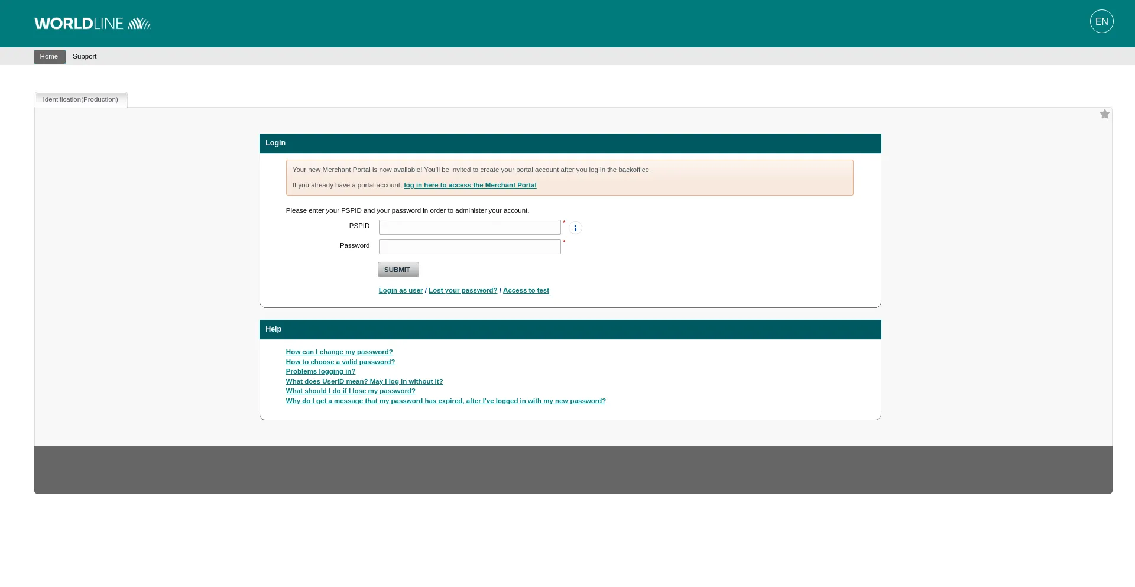The width and height of the screenshot is (1135, 587).
Task: Click the PSPID info icon
Action: (575, 228)
